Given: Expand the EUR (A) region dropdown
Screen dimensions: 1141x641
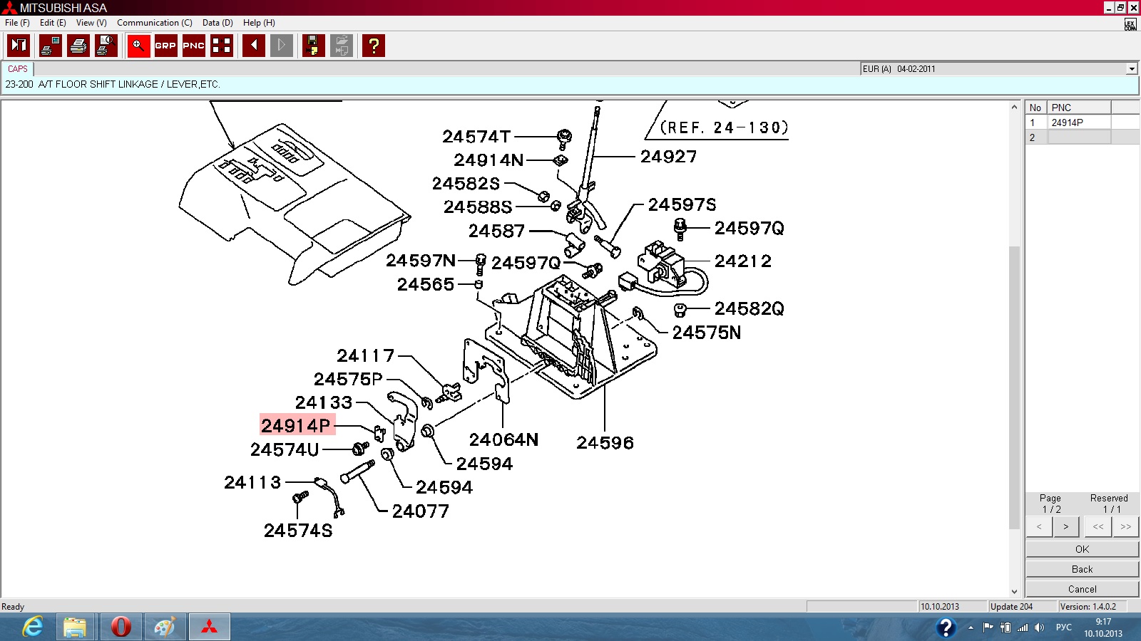Looking at the screenshot, I should (1131, 69).
